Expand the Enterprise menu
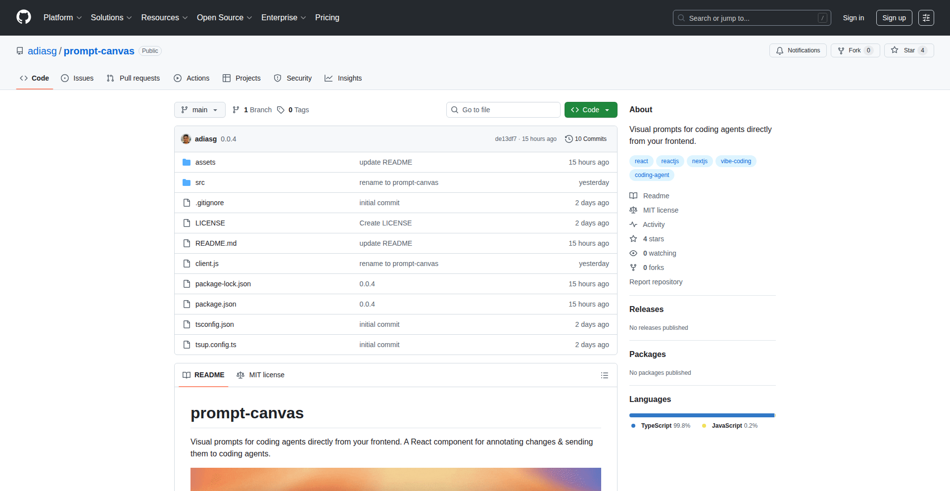Viewport: 950px width, 491px height. click(x=284, y=18)
